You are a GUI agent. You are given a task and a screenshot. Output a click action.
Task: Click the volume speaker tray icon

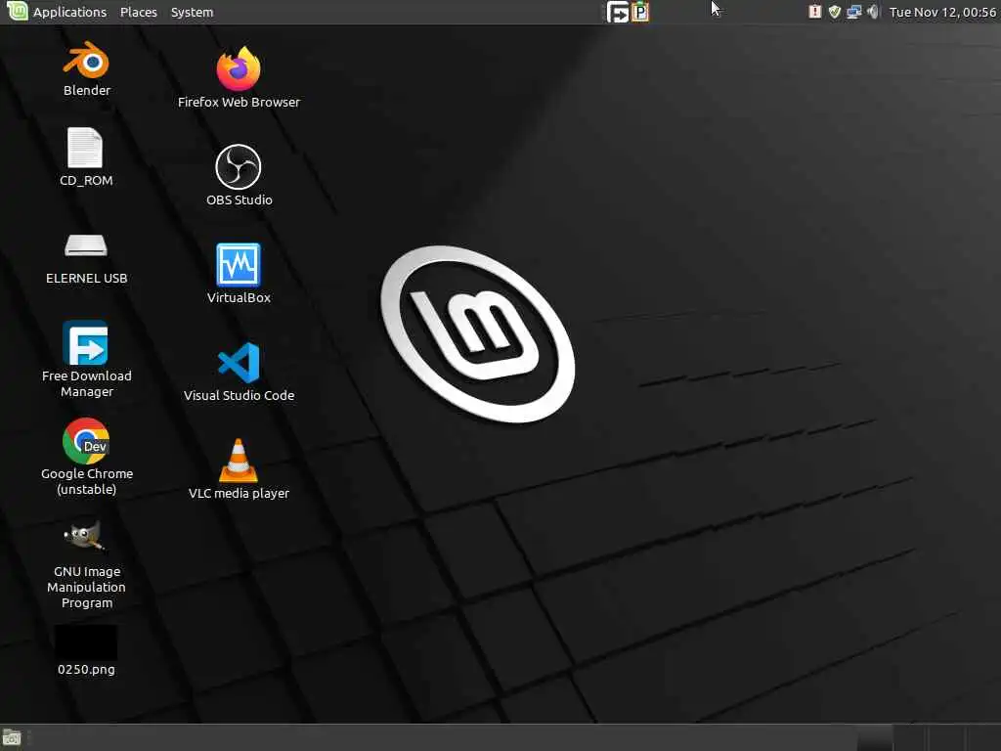point(873,12)
